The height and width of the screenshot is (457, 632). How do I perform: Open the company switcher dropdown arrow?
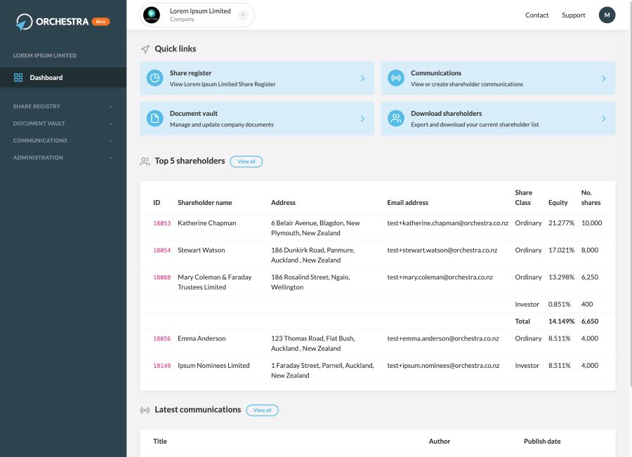(x=243, y=15)
